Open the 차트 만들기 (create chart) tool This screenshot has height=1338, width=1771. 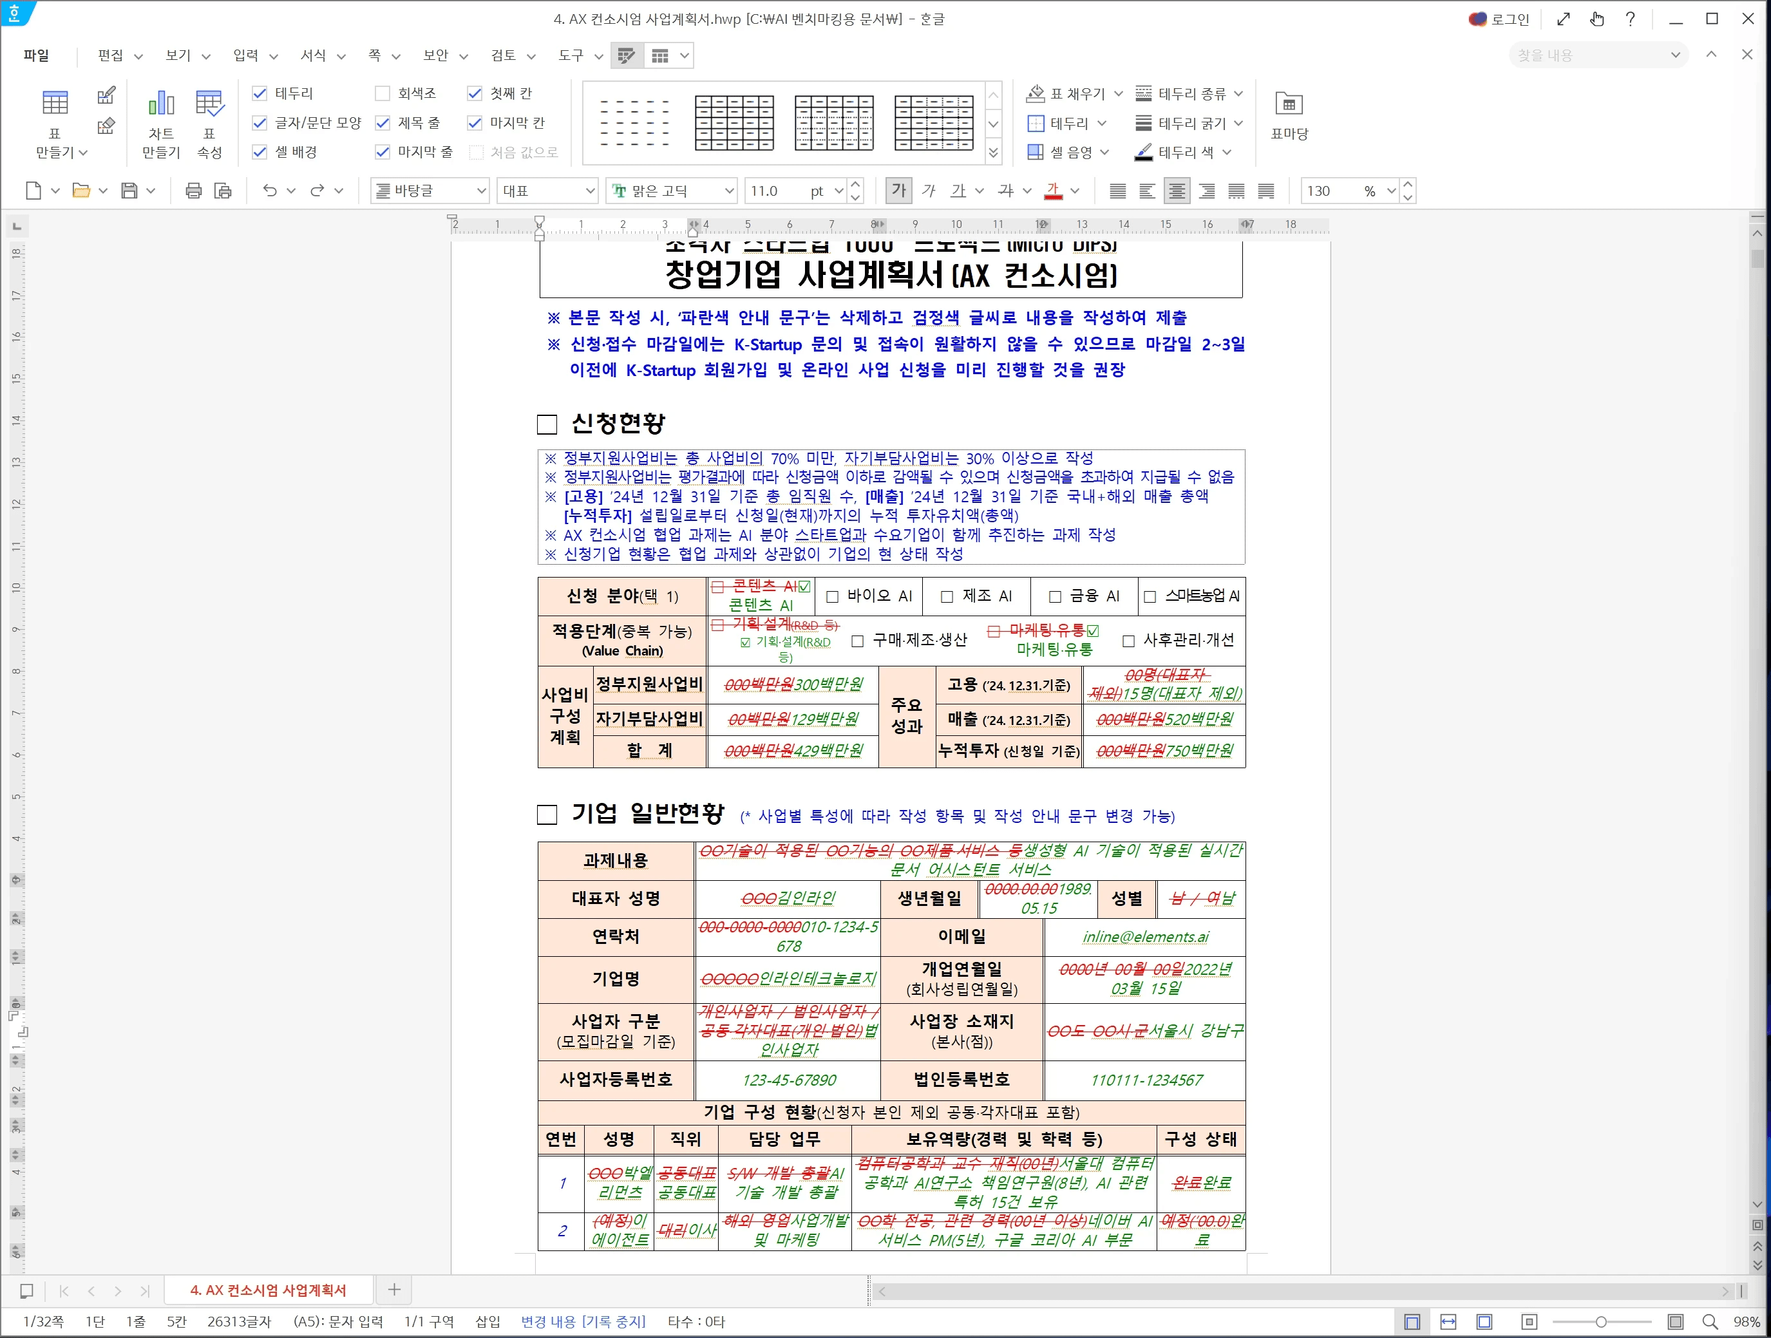[160, 122]
